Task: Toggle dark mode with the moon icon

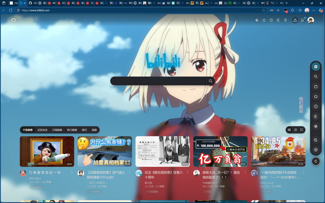Action: (316, 140)
